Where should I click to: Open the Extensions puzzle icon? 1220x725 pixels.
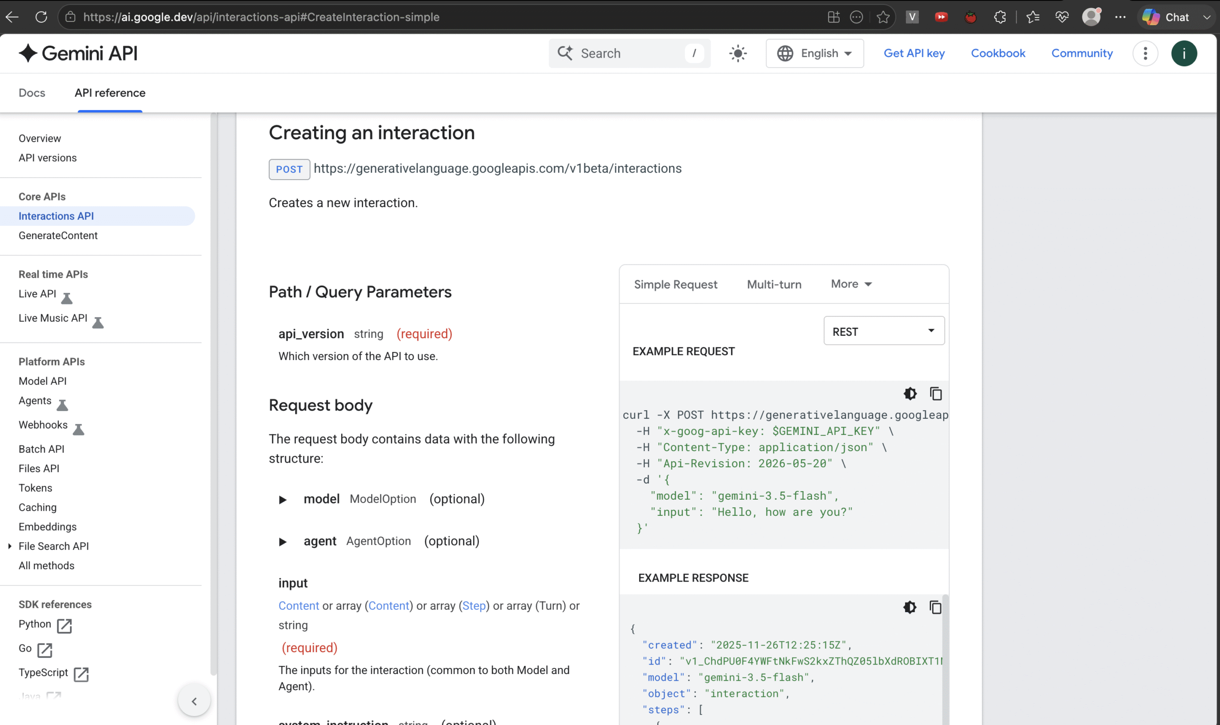[x=999, y=17]
